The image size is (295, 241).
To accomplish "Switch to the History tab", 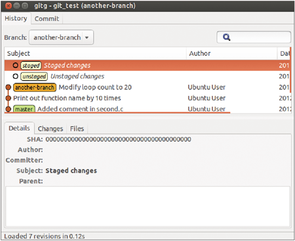I will point(16,18).
